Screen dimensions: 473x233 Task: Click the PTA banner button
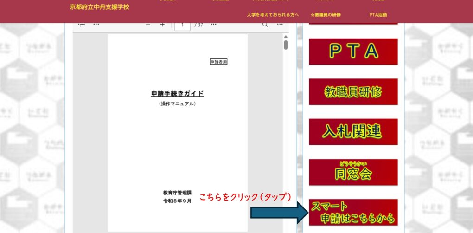click(x=353, y=52)
